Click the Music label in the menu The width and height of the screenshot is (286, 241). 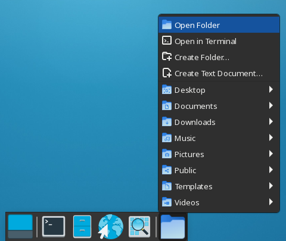point(185,138)
